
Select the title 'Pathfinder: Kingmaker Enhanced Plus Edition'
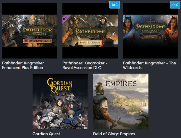(23, 65)
